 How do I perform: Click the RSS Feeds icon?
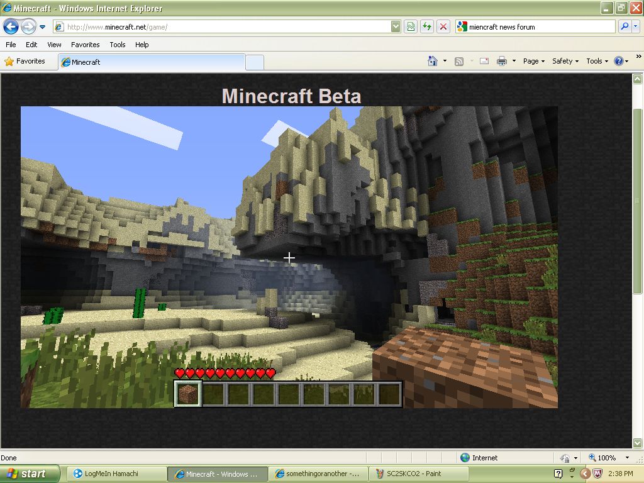(x=459, y=62)
